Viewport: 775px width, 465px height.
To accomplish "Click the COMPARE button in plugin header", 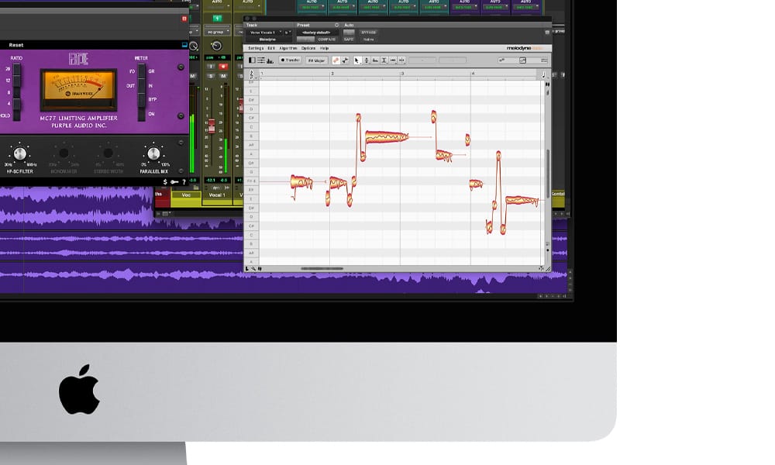I will click(x=327, y=39).
